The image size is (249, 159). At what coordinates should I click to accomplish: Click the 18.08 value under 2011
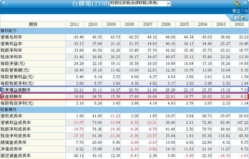(79, 97)
